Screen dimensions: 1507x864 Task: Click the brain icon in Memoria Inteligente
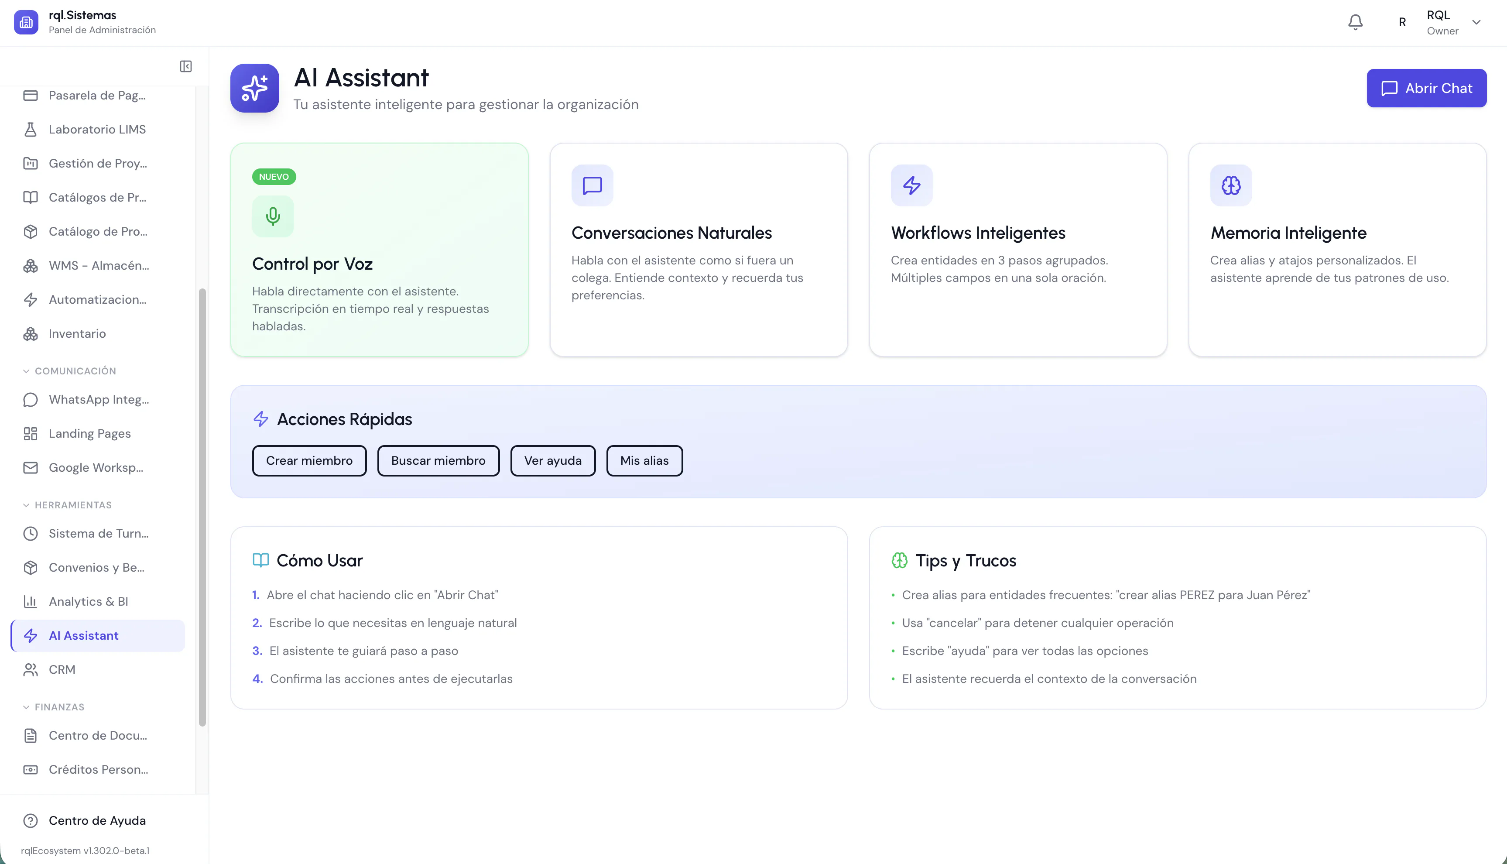click(x=1231, y=185)
